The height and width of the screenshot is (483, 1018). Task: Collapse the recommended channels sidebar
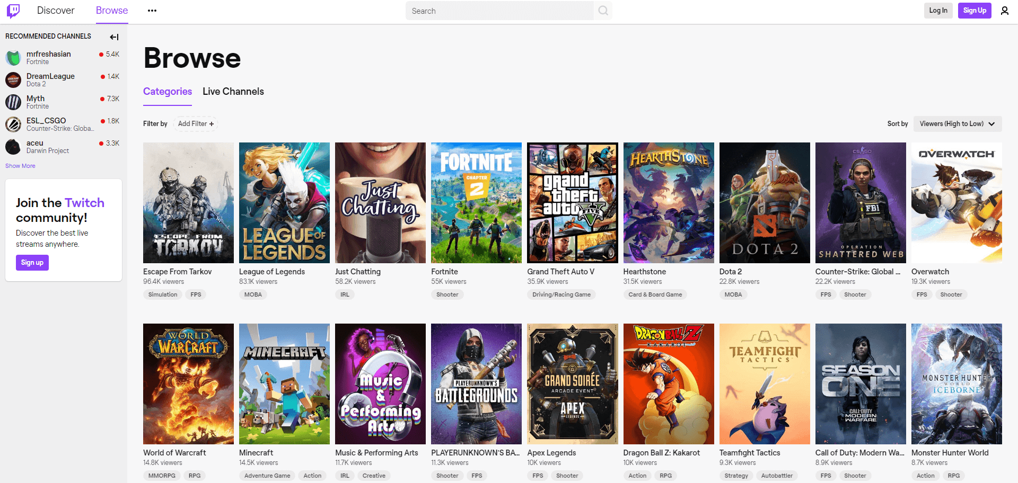click(x=114, y=37)
